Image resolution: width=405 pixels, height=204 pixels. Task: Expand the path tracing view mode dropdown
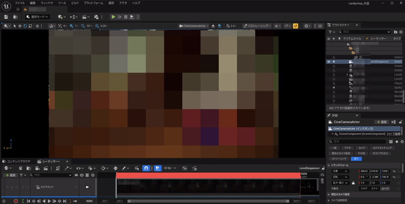click(258, 26)
